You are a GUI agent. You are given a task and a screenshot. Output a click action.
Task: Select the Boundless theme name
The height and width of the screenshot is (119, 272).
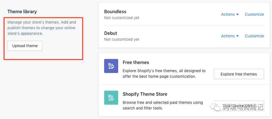(x=115, y=12)
